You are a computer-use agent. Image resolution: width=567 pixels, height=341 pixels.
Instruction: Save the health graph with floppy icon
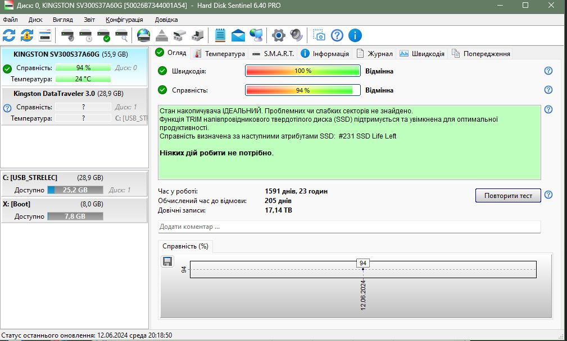pos(167,261)
